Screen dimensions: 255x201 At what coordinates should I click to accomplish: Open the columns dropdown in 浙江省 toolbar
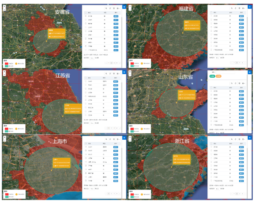tap(243, 139)
